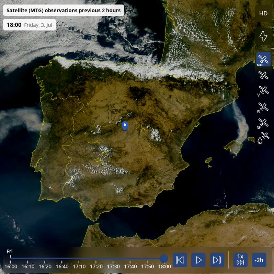The height and width of the screenshot is (274, 274).
Task: Jump to the first frame
Action: 180,260
